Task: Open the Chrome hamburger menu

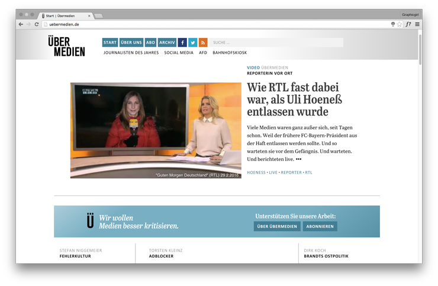Action: [417, 24]
